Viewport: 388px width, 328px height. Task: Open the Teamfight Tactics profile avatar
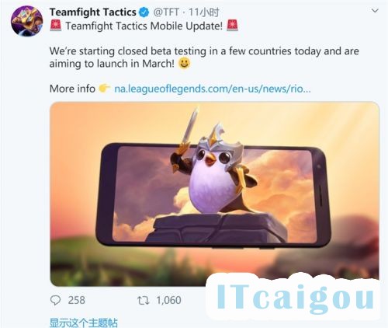coord(27,21)
